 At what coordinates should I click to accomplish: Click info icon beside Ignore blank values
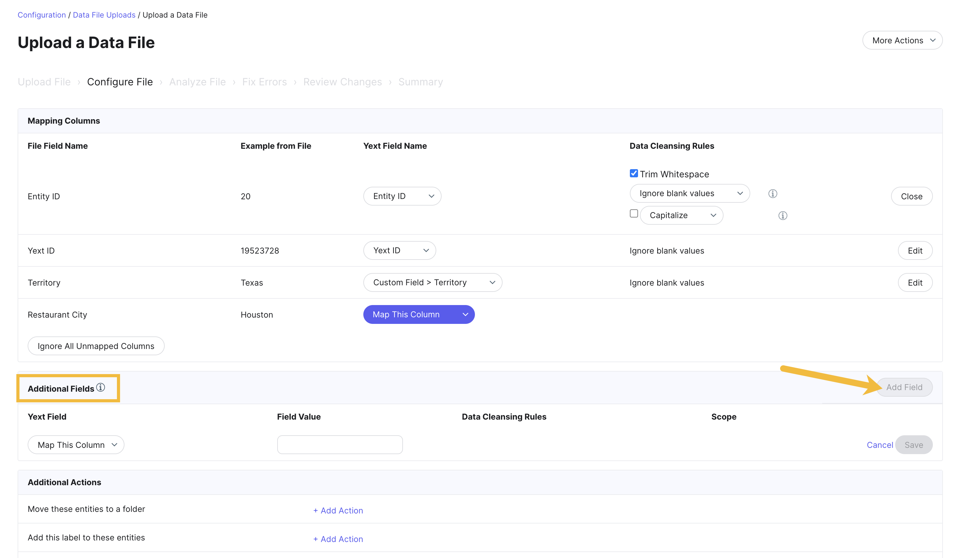click(x=773, y=194)
